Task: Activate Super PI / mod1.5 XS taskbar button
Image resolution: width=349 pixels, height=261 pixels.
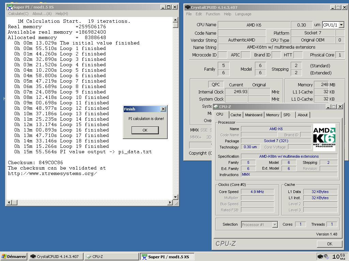Action: (167, 257)
